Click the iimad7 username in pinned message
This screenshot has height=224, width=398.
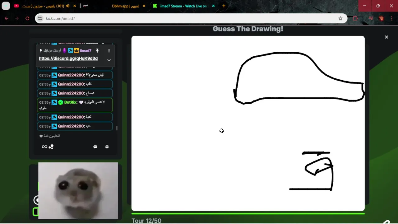click(86, 51)
